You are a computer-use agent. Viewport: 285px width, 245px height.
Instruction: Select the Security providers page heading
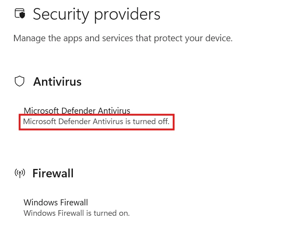pyautogui.click(x=96, y=14)
